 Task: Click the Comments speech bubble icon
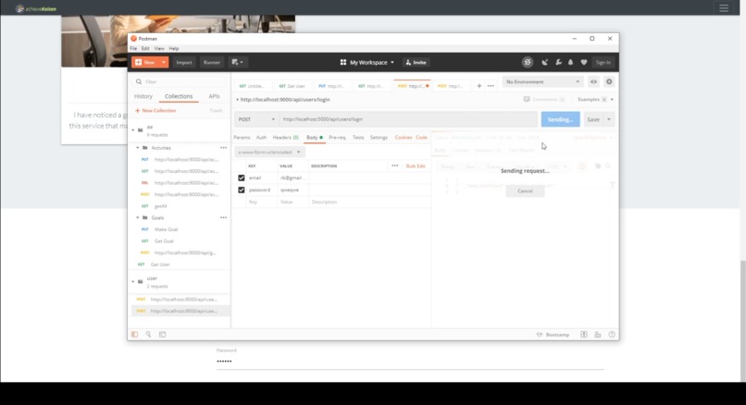[x=527, y=99]
